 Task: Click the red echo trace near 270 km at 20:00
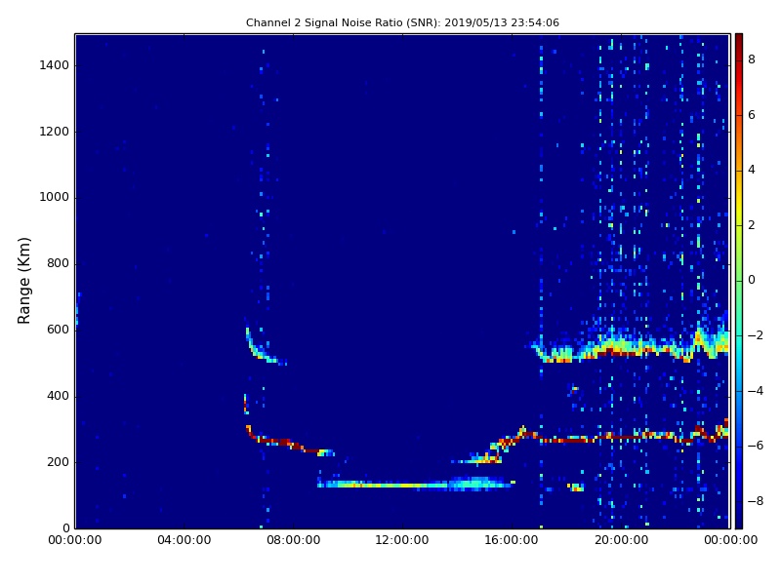(x=621, y=437)
